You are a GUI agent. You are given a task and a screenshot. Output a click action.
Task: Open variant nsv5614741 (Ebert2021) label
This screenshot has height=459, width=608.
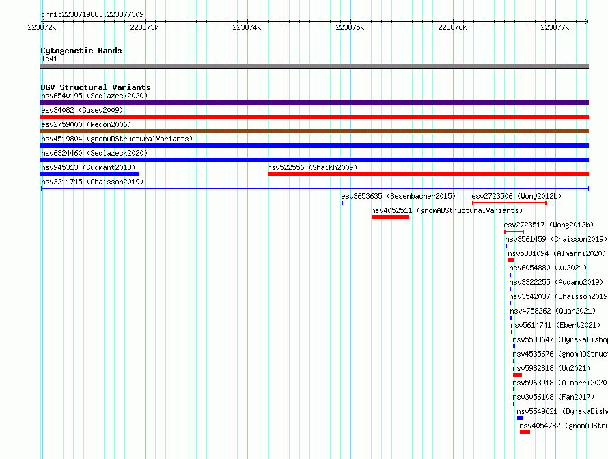click(x=555, y=325)
